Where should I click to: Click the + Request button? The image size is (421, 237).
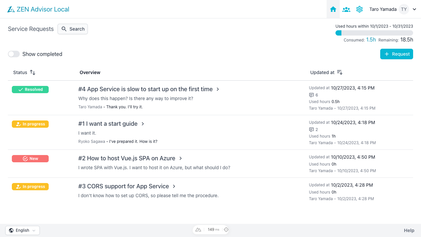tap(396, 54)
